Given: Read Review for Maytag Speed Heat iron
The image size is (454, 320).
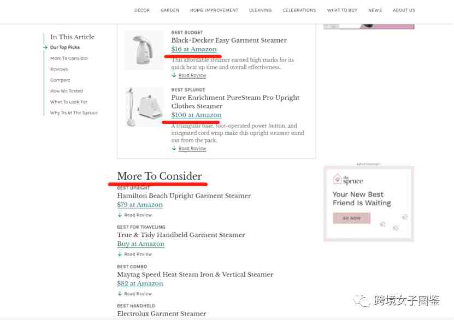Looking at the screenshot, I should (x=138, y=294).
